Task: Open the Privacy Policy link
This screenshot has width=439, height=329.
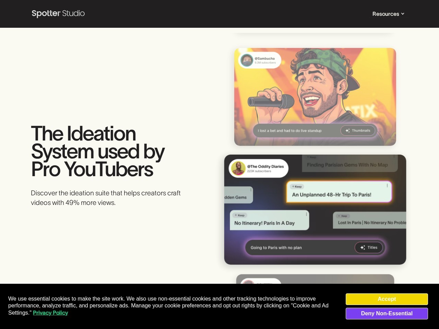Action: click(50, 313)
